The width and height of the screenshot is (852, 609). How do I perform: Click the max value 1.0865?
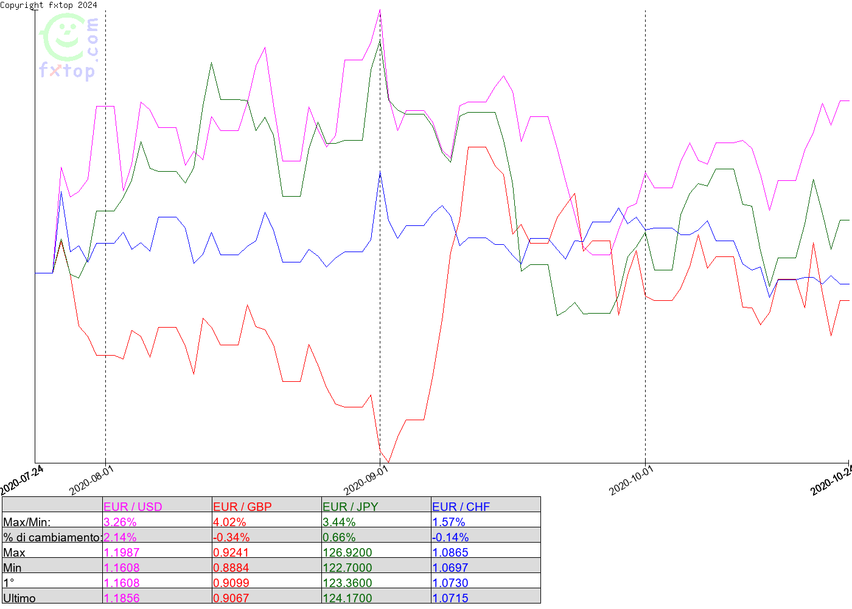(x=450, y=552)
